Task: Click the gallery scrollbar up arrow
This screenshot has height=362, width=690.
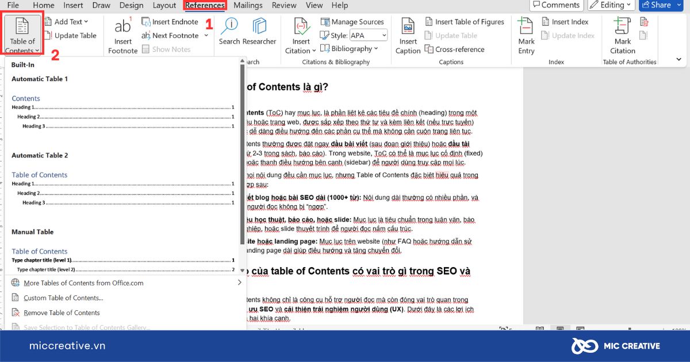Action: [243, 60]
